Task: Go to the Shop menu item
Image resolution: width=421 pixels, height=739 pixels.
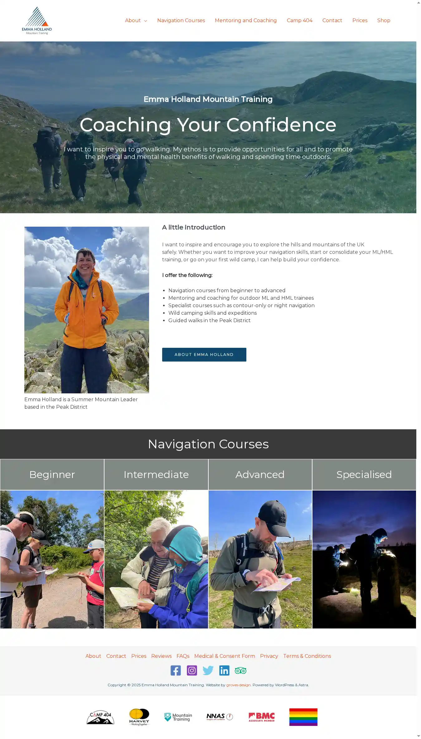Action: [x=384, y=20]
